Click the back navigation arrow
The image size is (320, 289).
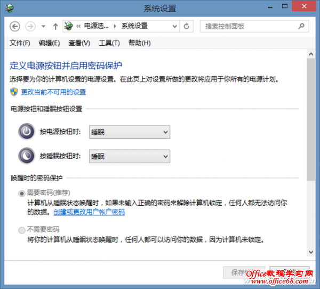pos(15,26)
